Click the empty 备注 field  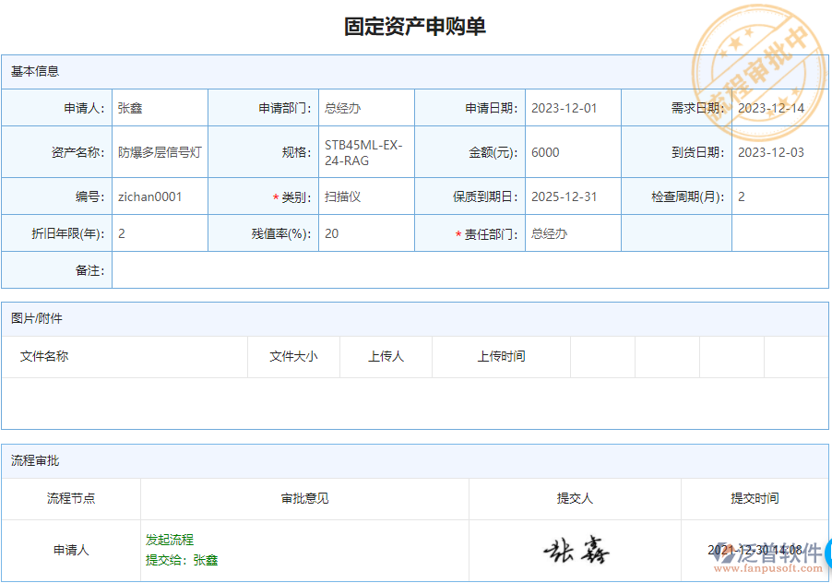[x=277, y=269]
